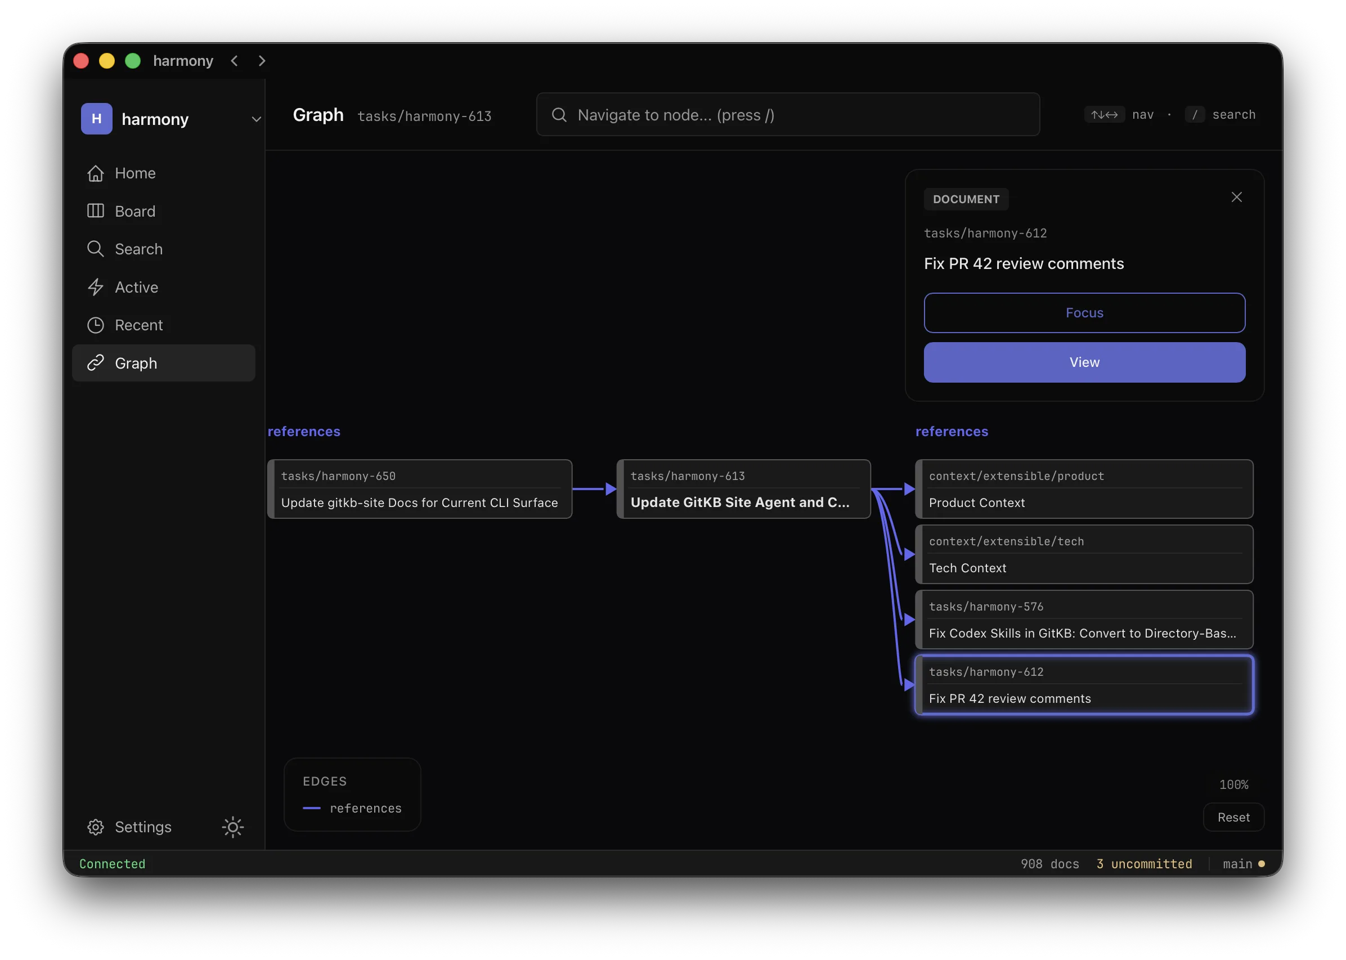Click the Graph page heading
This screenshot has height=960, width=1346.
pos(318,115)
